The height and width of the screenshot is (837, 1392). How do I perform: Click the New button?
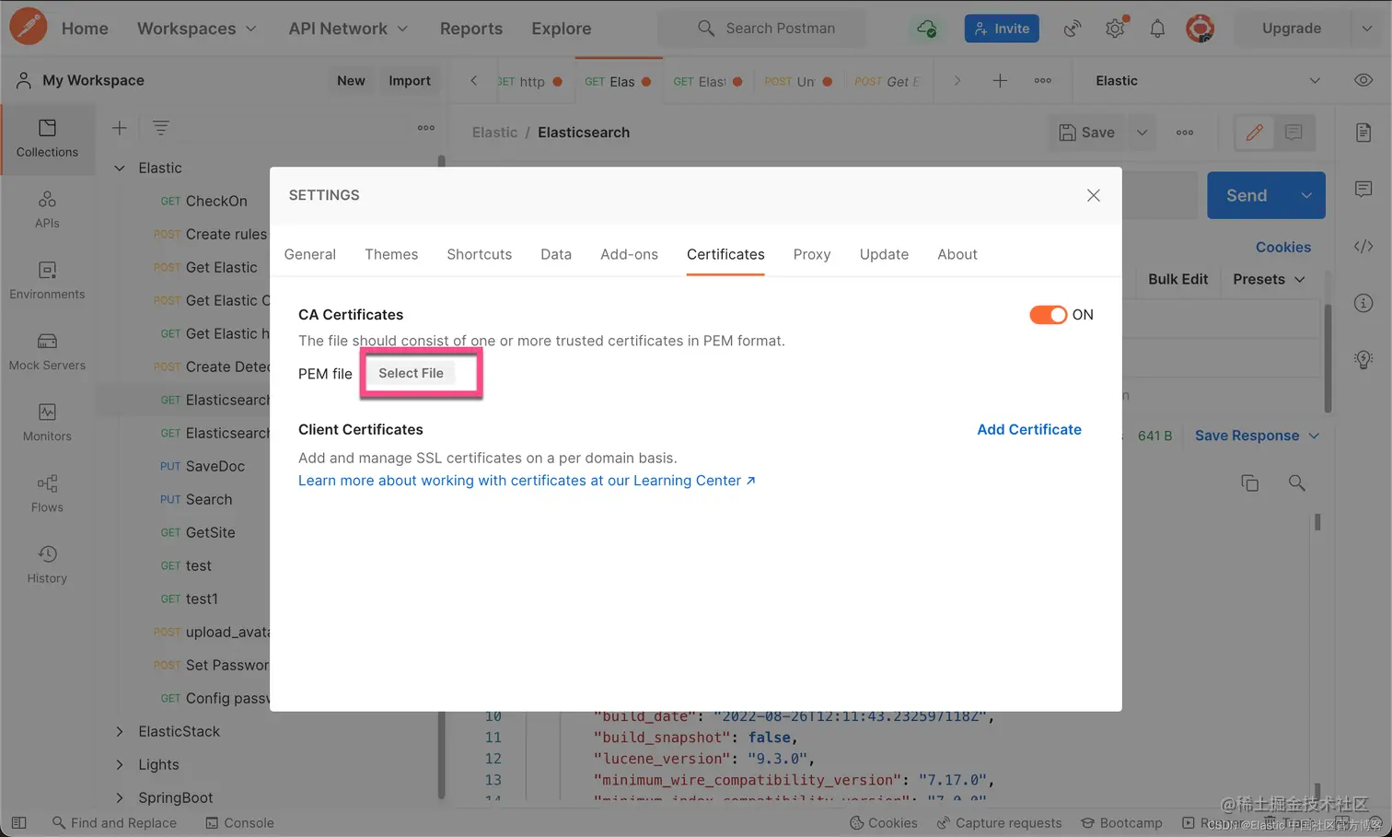(351, 81)
